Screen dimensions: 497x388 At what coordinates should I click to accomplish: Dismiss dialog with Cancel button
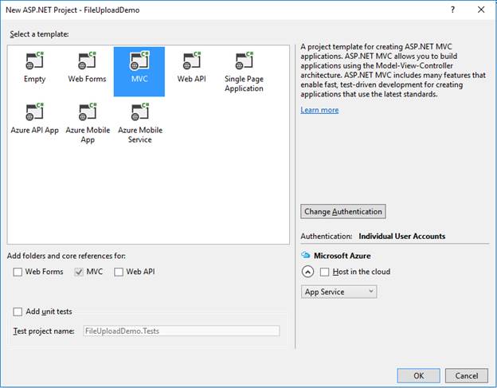click(x=467, y=375)
